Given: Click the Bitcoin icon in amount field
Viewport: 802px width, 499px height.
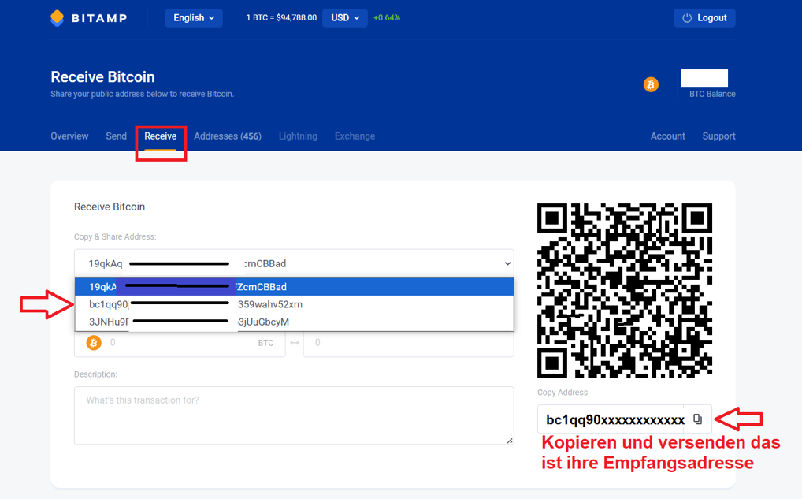Looking at the screenshot, I should click(x=94, y=343).
